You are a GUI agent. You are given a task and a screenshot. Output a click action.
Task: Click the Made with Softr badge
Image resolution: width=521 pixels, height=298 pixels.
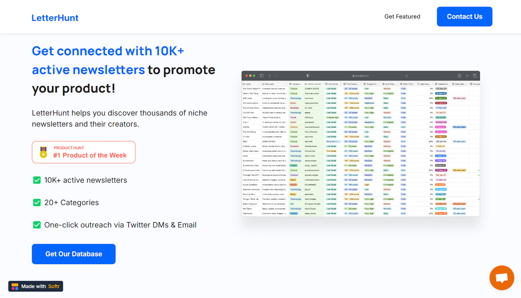[x=36, y=286]
